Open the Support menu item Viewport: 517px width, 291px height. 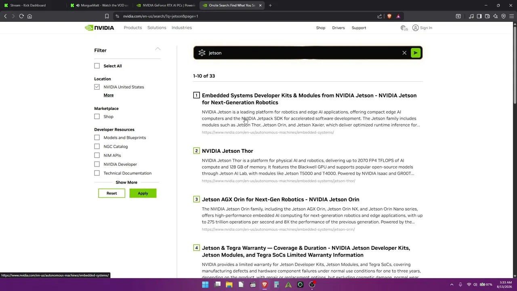[359, 28]
